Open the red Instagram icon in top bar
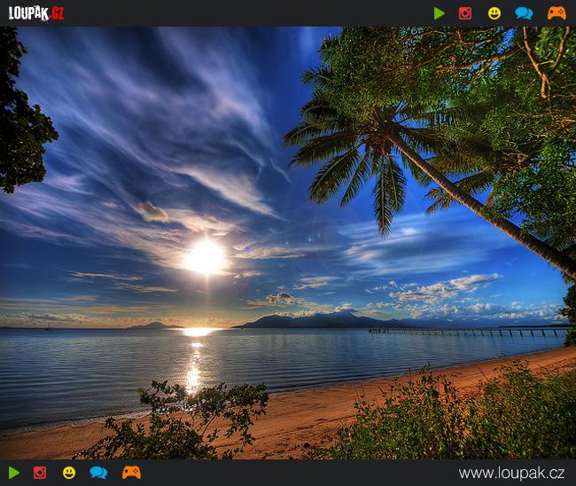Image resolution: width=576 pixels, height=486 pixels. tap(465, 13)
